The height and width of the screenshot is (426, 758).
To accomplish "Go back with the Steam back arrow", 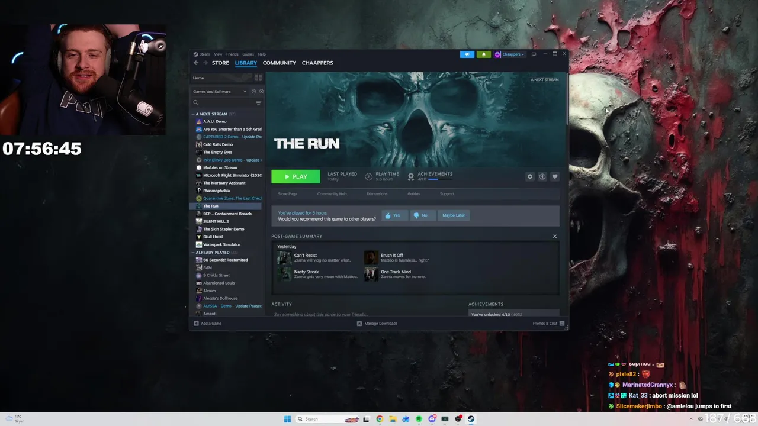I will (x=196, y=63).
